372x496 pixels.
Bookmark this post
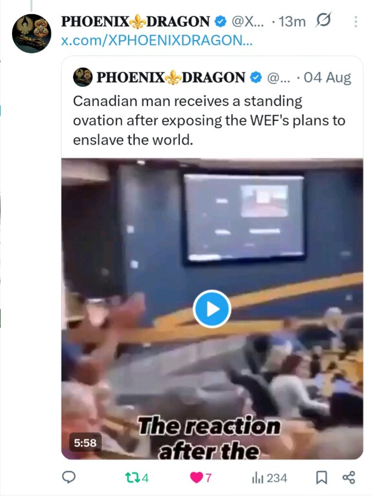tap(322, 478)
